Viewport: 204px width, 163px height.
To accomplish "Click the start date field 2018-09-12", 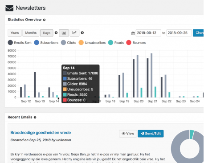I will (x=148, y=33).
